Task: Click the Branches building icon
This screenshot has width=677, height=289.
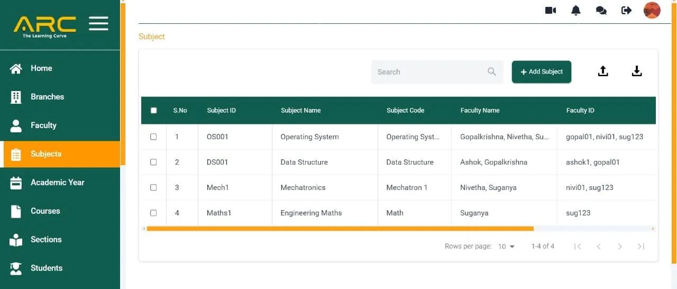Action: (x=16, y=97)
